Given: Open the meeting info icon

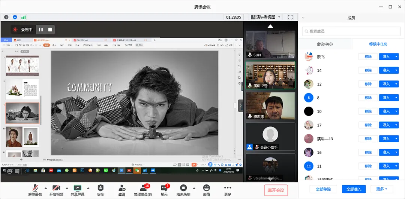Looking at the screenshot, I should point(6,17).
